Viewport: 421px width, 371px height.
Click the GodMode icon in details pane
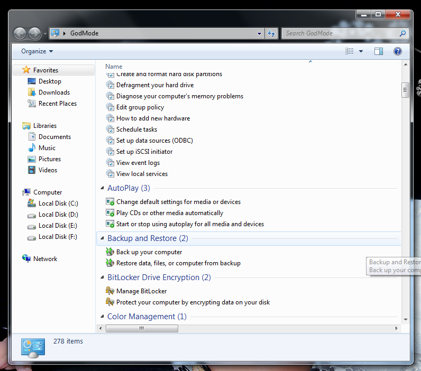[x=33, y=348]
